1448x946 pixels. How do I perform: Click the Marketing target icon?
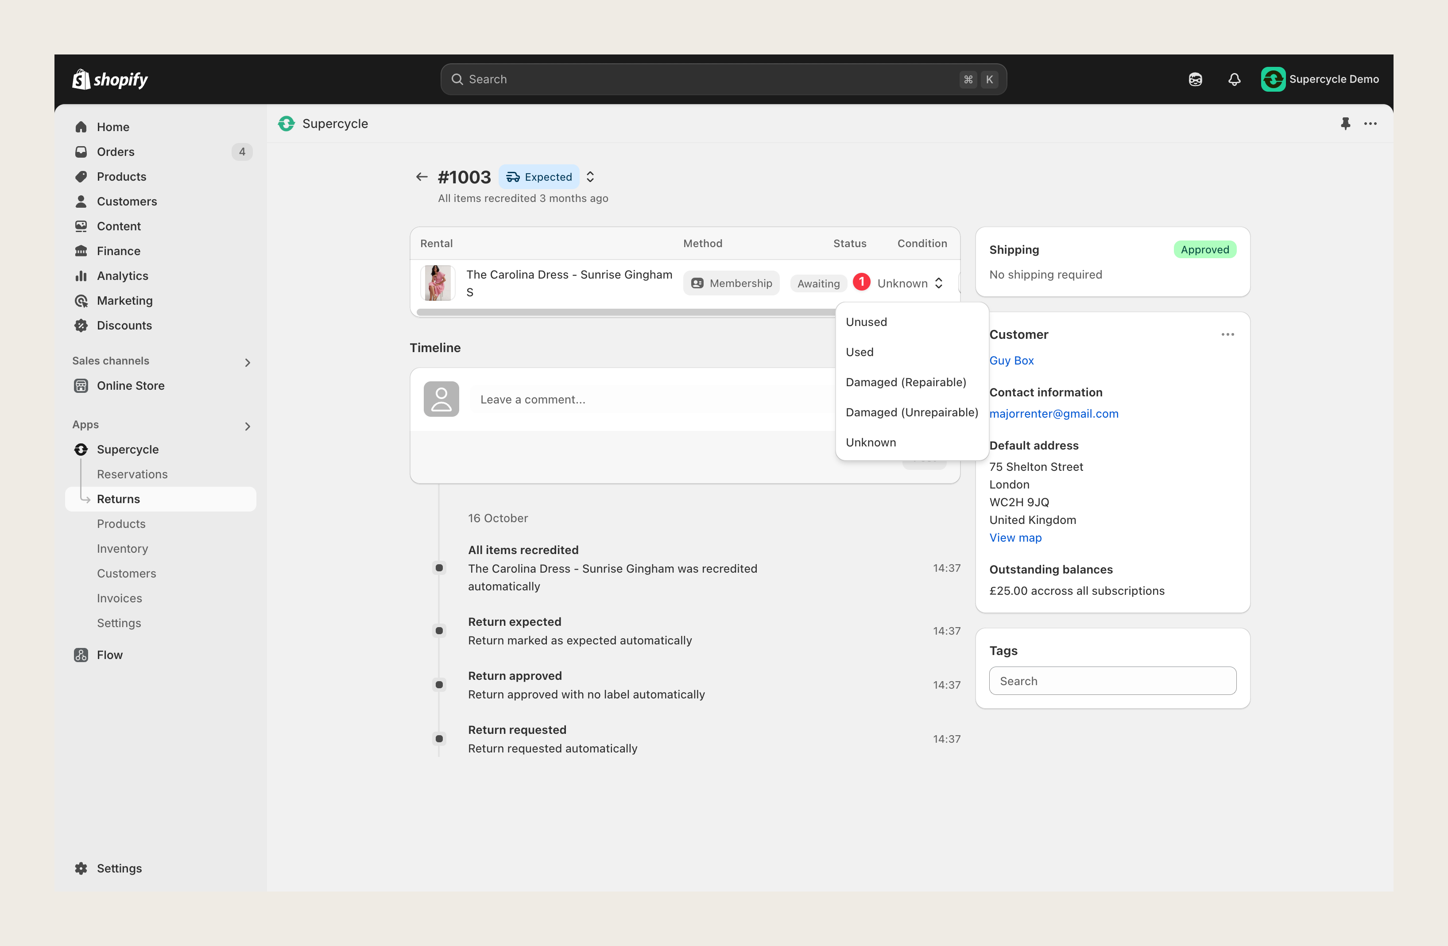[x=81, y=301]
